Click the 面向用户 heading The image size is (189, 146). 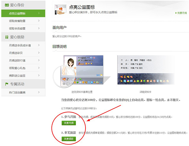59,28
